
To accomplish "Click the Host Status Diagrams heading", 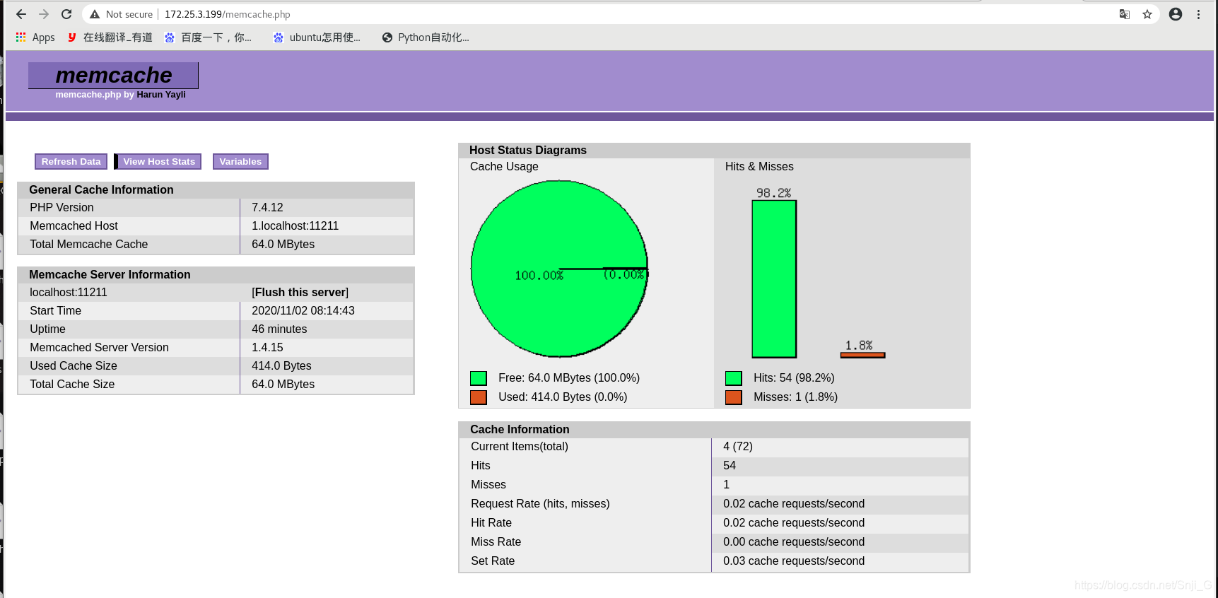I will pyautogui.click(x=528, y=151).
